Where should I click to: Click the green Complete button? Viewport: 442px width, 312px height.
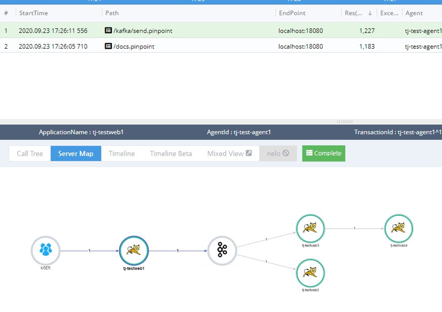pyautogui.click(x=324, y=153)
